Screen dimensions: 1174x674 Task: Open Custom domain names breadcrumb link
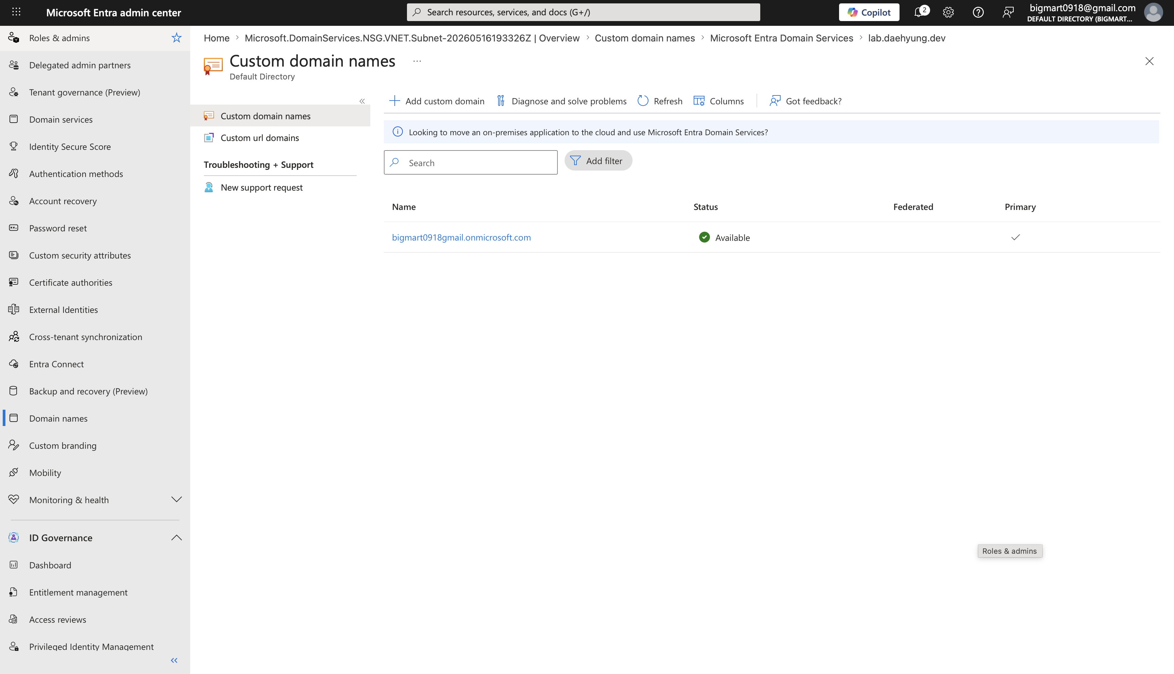[x=645, y=38]
